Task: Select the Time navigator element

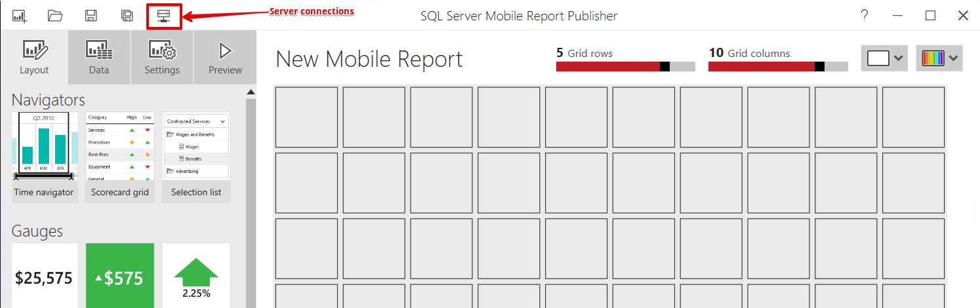Action: tap(44, 157)
